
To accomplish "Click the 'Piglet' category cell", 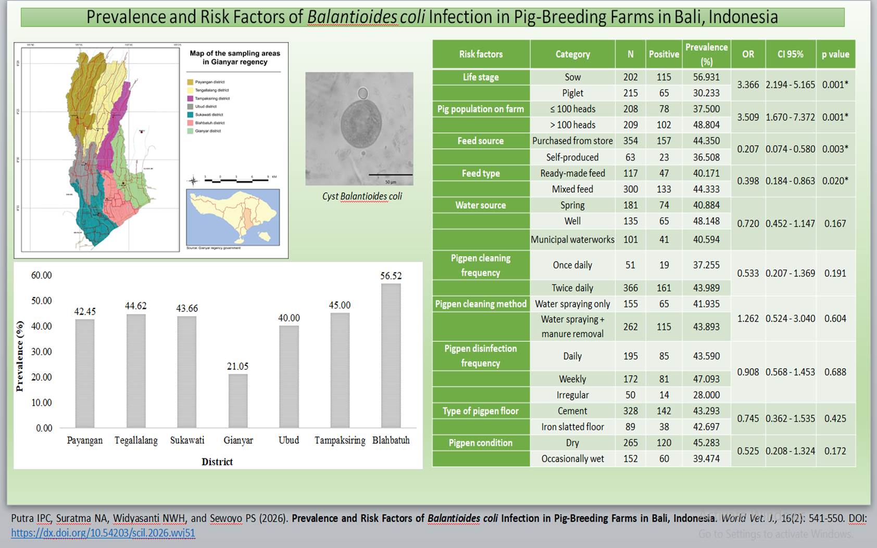I will (572, 93).
